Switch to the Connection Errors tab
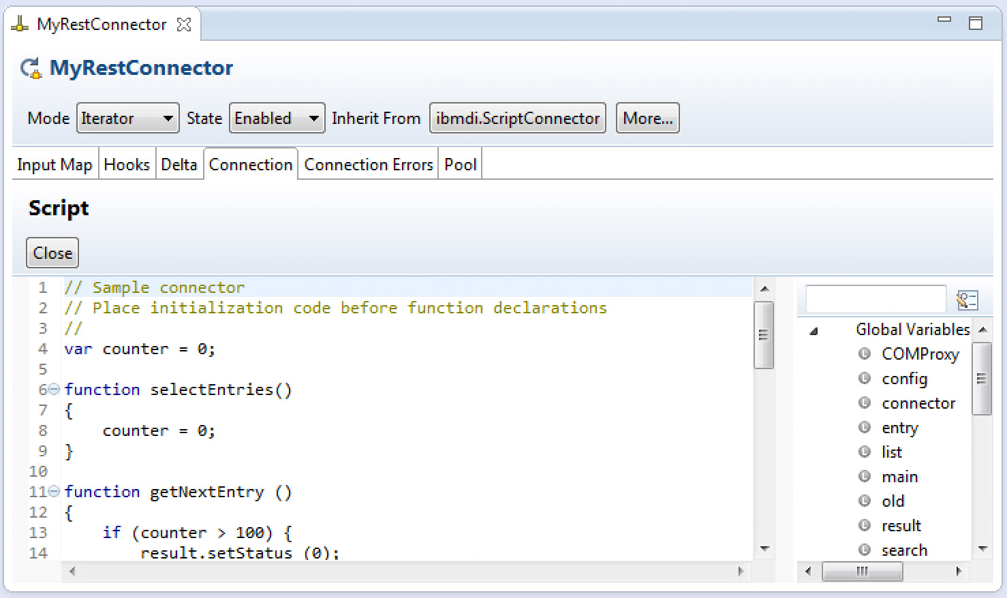The height and width of the screenshot is (598, 1007). pyautogui.click(x=368, y=164)
